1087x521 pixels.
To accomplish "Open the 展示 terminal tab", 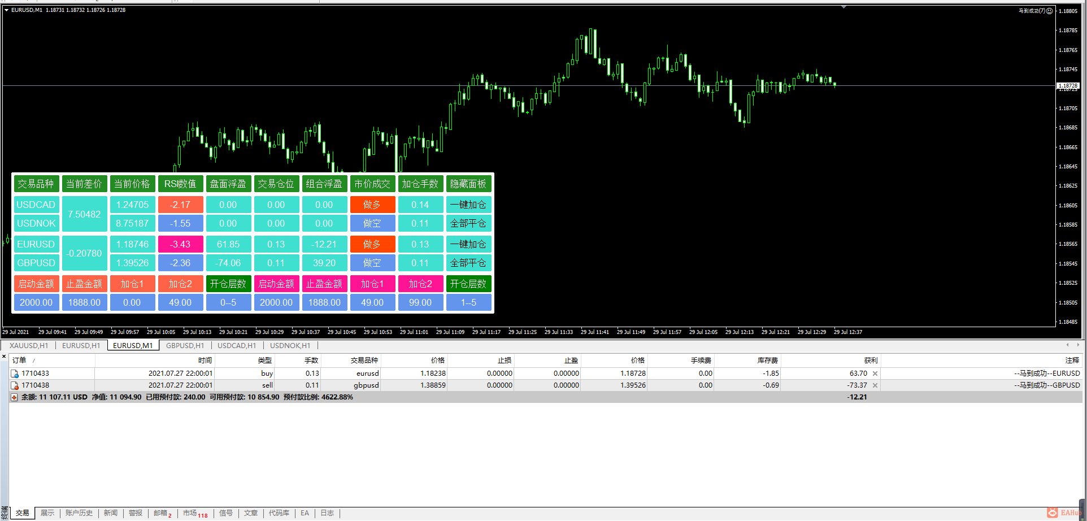I will pos(47,513).
